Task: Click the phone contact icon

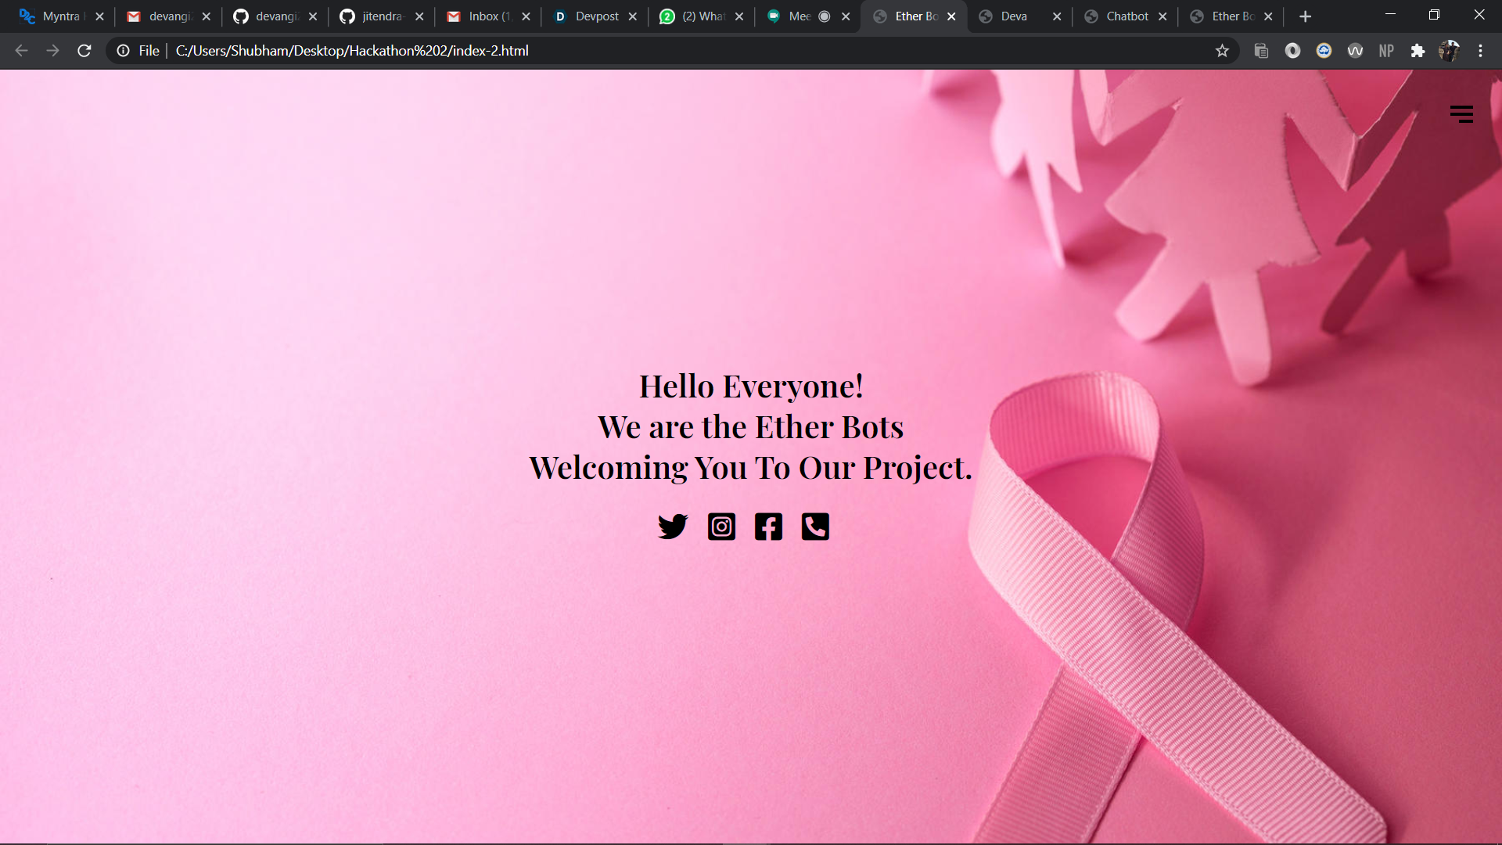Action: [x=815, y=527]
